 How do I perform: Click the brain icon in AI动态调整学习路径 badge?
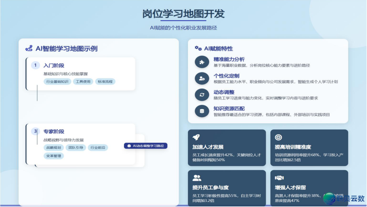129,146
